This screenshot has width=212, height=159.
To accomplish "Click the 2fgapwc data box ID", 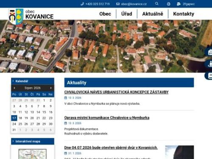I will coord(189,4).
